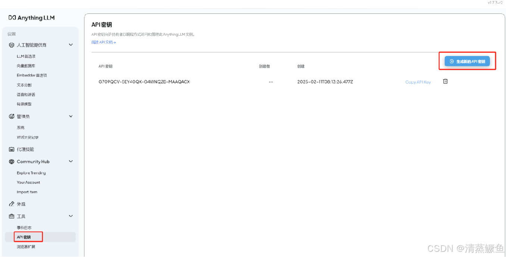Click the appearance pen icon
Viewport: 506px width, 257px height.
pyautogui.click(x=12, y=204)
